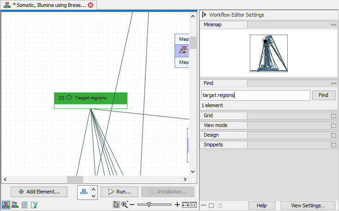Collapse the Minimap section
The width and height of the screenshot is (339, 211).
point(333,24)
